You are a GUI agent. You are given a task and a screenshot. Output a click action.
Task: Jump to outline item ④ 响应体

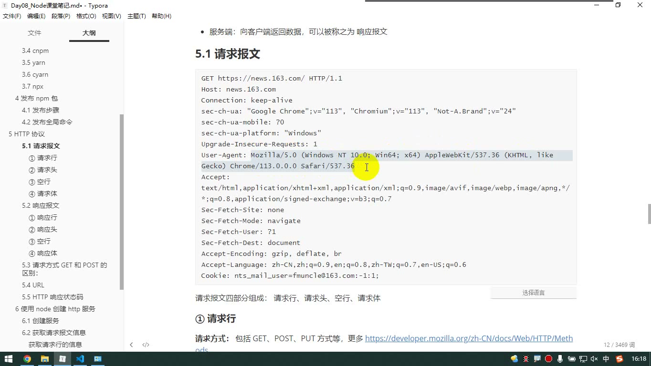(x=43, y=253)
